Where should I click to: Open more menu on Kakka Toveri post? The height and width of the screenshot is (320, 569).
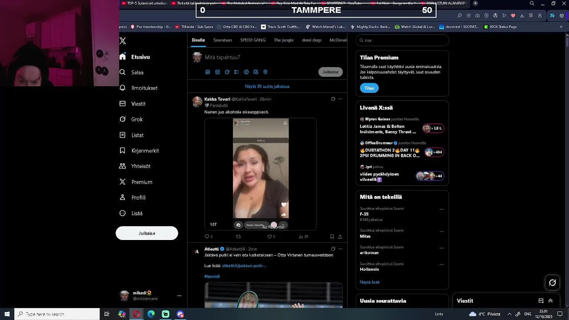pos(340,99)
